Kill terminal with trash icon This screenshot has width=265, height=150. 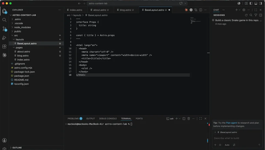click(x=189, y=119)
